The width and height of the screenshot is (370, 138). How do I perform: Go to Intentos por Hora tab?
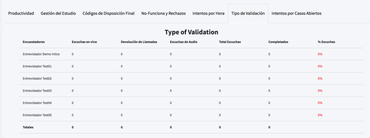tap(208, 13)
